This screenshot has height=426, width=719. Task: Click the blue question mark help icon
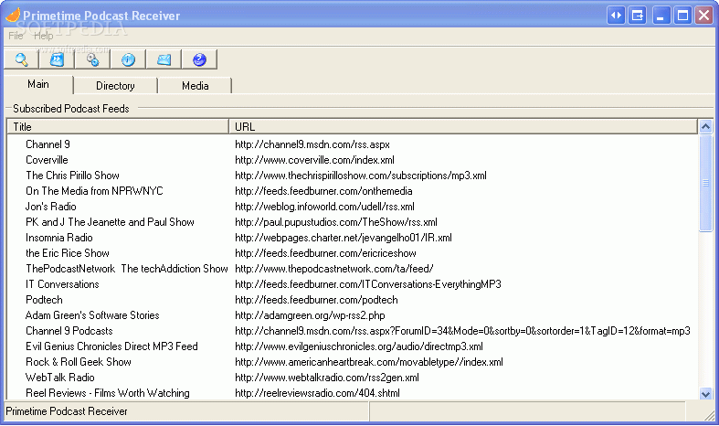pos(199,59)
